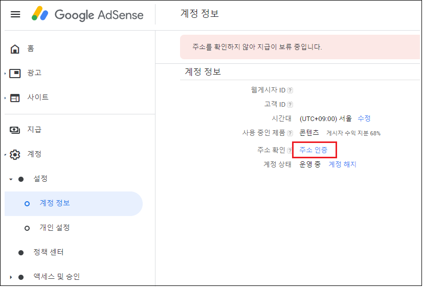Viewport: 423px width, 288px height.
Task: Click 게시자 수익 지분 68% text
Action: point(353,133)
